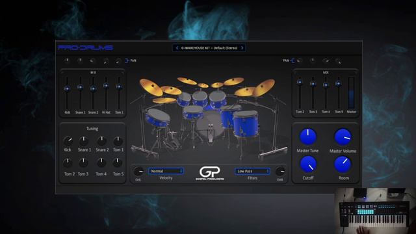Click the Cutoff label

(308, 178)
